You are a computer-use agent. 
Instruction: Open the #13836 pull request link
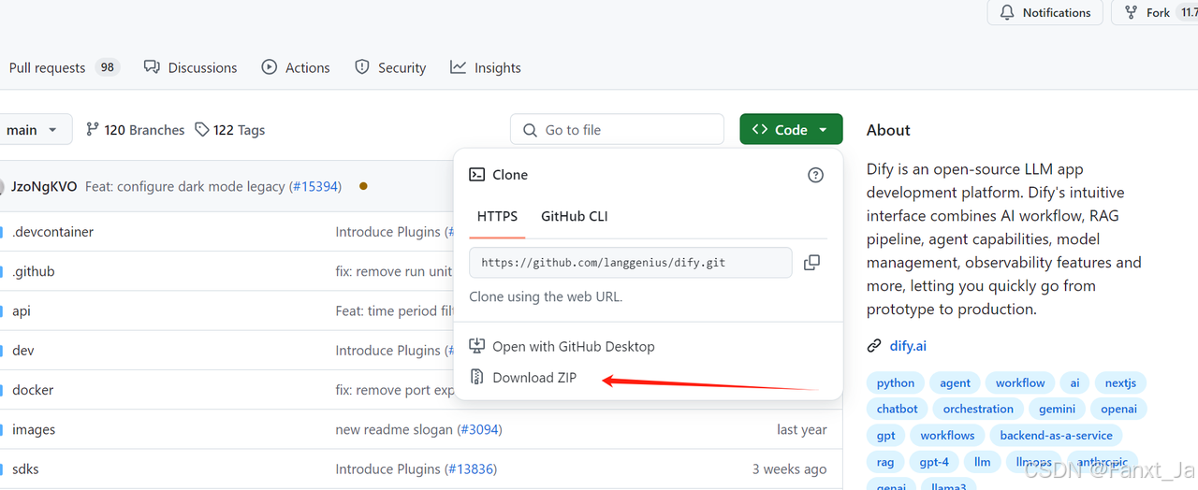point(471,469)
